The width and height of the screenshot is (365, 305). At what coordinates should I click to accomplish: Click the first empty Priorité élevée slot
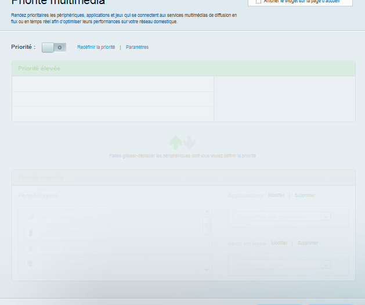point(113,84)
